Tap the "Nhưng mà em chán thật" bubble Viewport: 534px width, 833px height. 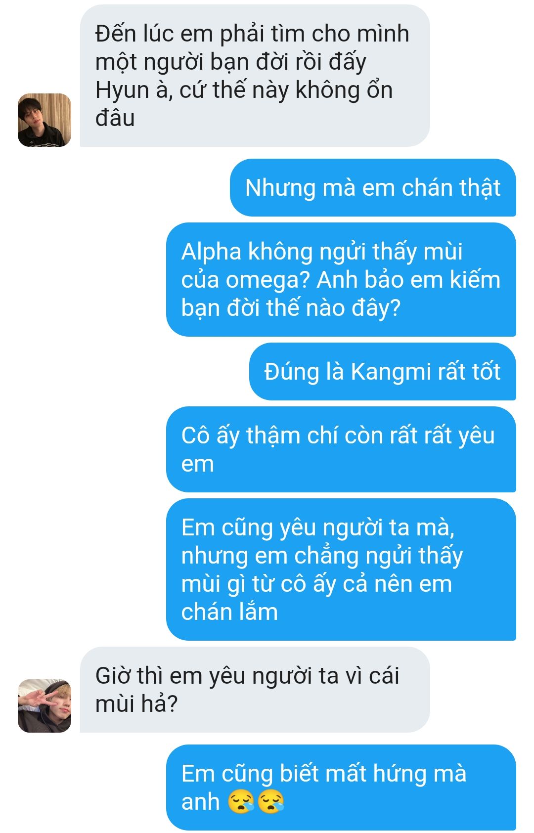click(x=373, y=188)
